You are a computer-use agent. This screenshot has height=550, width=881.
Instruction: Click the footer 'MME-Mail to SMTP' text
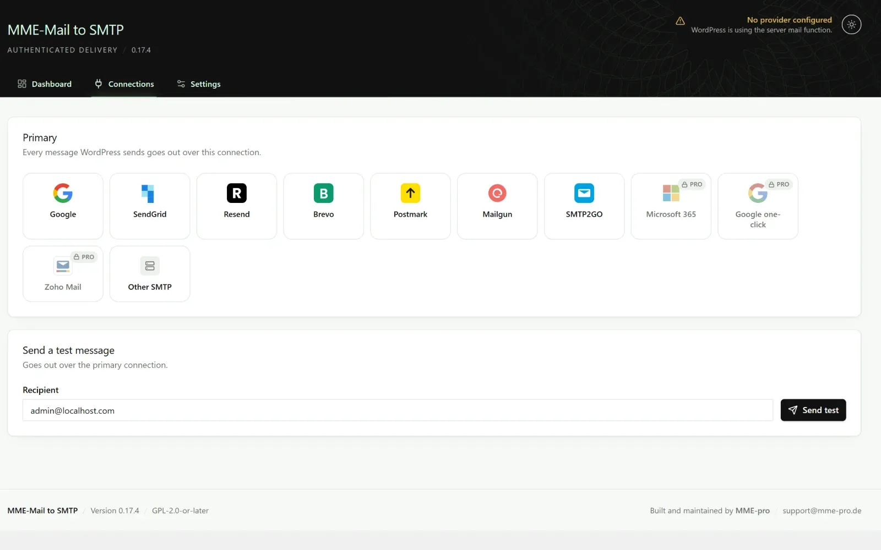[42, 510]
